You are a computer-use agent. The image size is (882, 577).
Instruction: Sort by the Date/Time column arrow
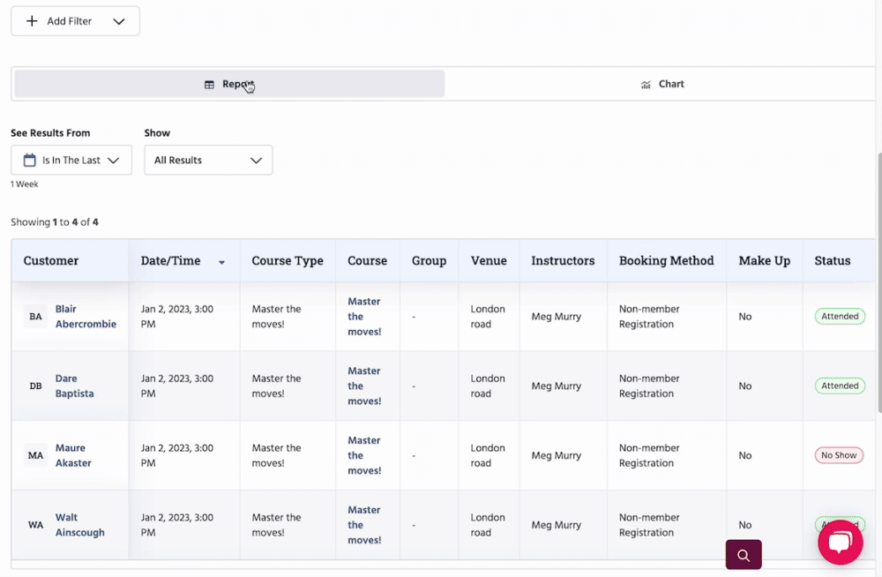(x=221, y=262)
